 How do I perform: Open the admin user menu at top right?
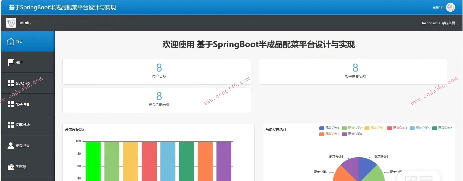point(438,7)
